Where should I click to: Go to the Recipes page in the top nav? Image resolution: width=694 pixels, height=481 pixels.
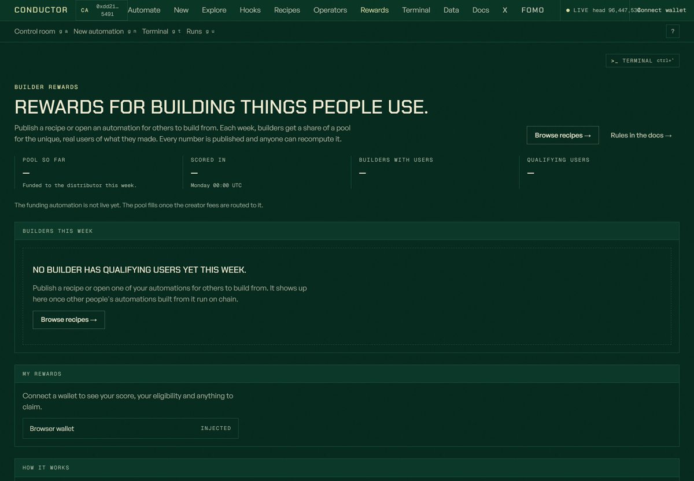[287, 10]
